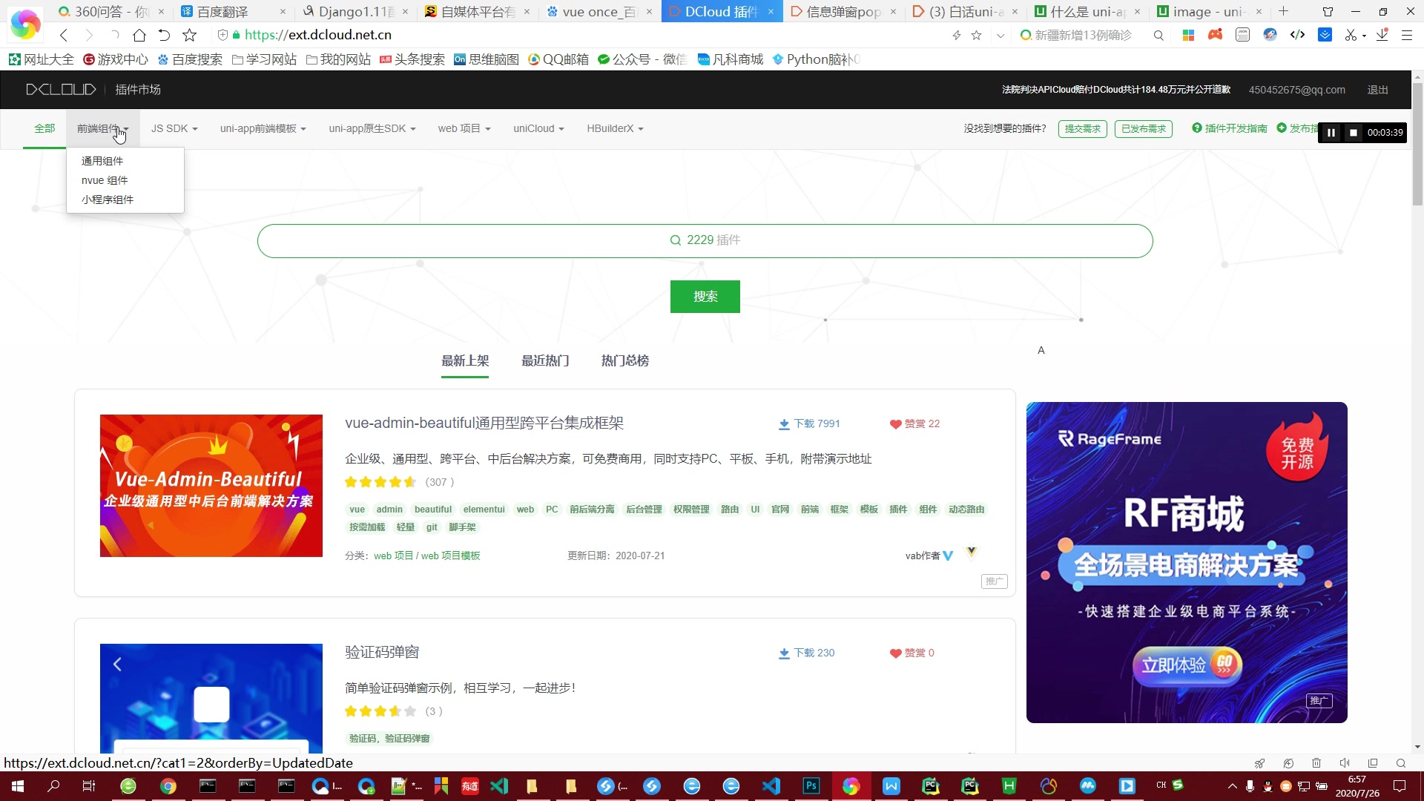The height and width of the screenshot is (801, 1424).
Task: Launch VS Code from the taskbar
Action: pos(771,785)
